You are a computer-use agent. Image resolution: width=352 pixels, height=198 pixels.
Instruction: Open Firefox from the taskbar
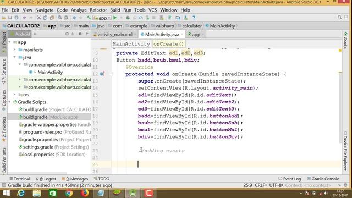pyautogui.click(x=85, y=193)
